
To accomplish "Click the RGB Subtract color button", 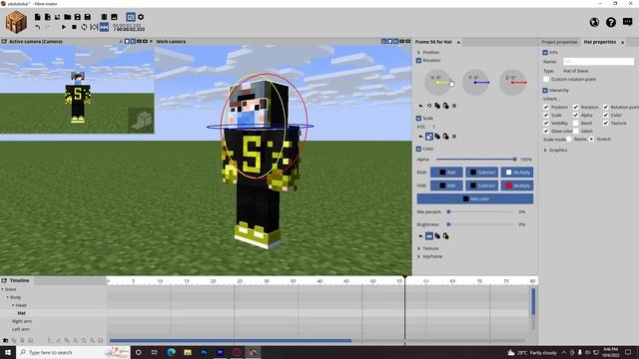I will [481, 173].
